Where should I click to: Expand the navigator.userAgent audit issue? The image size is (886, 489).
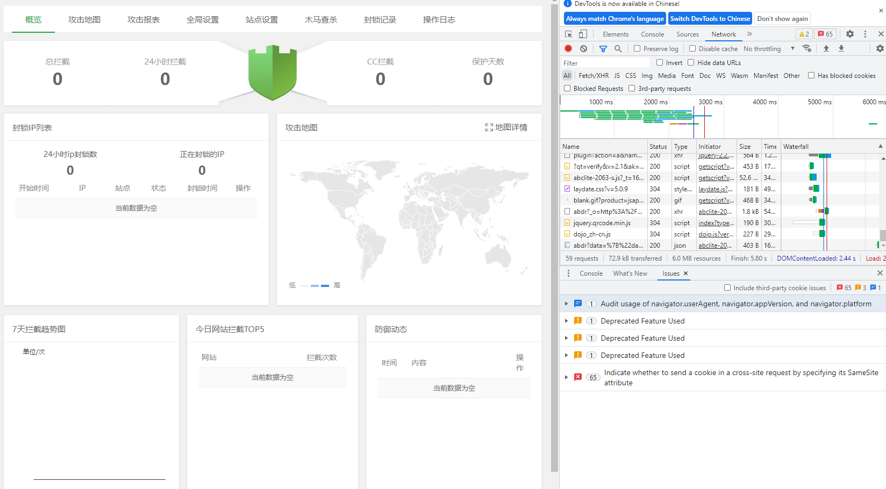(x=566, y=304)
